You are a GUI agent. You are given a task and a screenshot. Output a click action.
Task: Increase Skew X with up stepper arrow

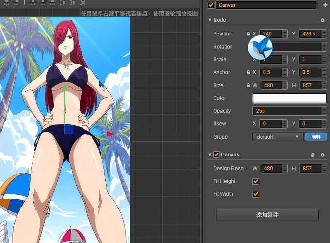(x=285, y=122)
